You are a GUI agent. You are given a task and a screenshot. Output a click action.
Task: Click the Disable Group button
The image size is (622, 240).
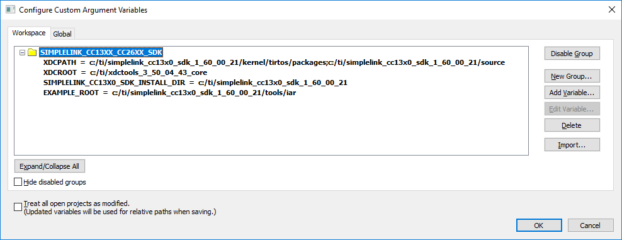(x=572, y=54)
